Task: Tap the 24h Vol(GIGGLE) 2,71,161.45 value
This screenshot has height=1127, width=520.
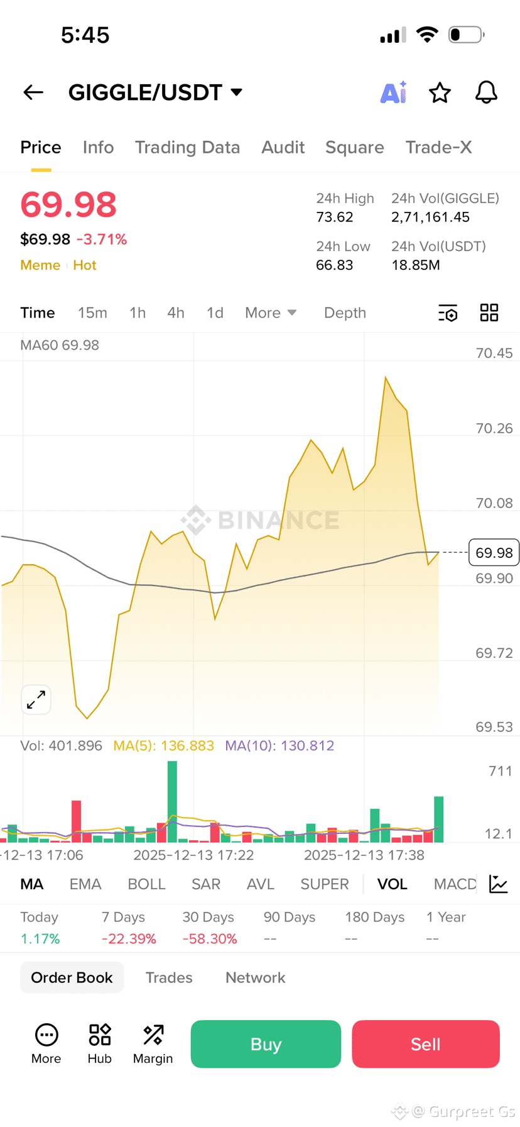Action: pos(431,217)
